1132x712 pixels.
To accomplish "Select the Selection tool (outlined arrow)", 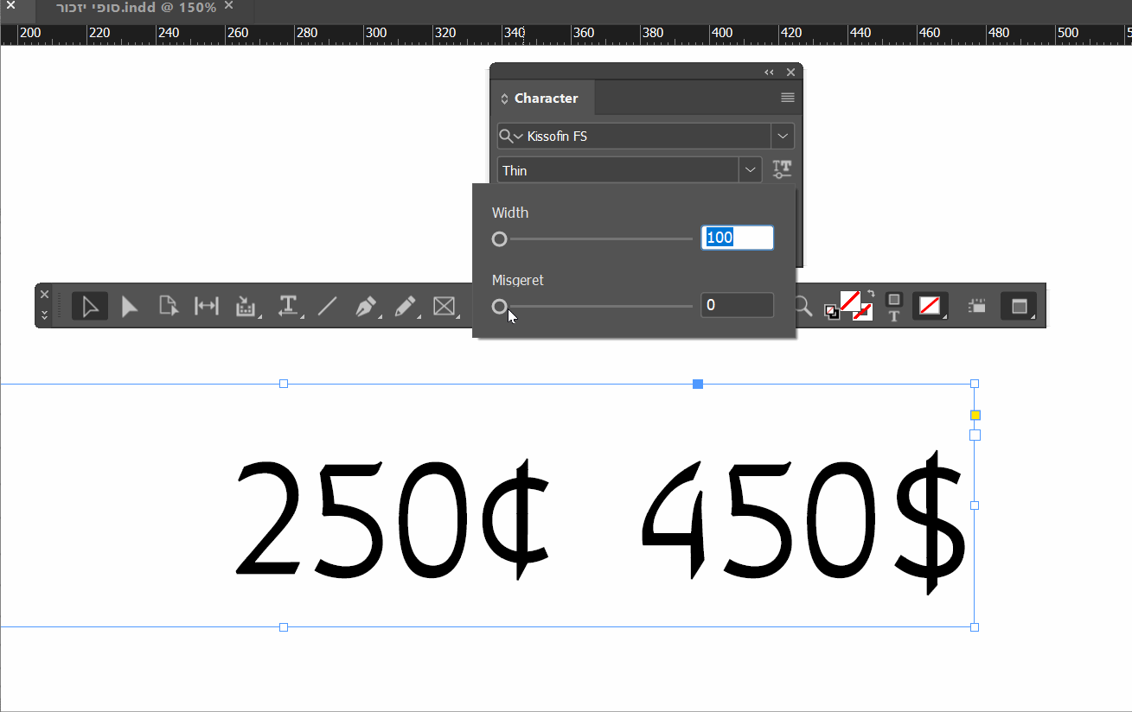I will (x=90, y=306).
